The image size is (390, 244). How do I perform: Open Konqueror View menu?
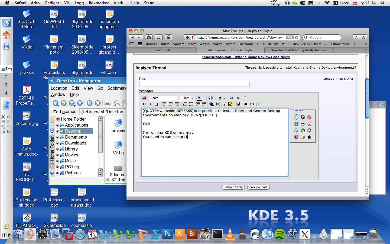pyautogui.click(x=88, y=88)
